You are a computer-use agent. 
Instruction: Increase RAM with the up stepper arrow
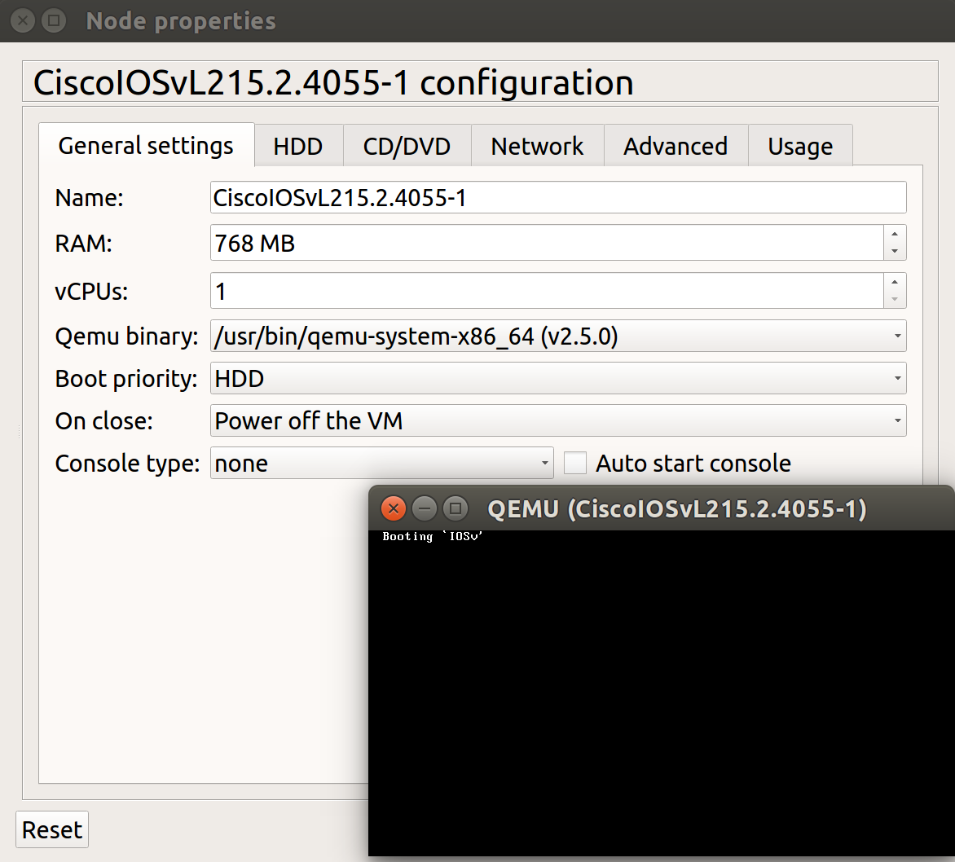coord(894,236)
